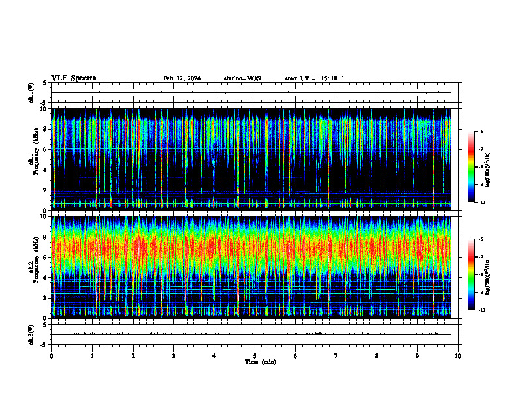Click the ch.3 voltage waveform trace
The height and width of the screenshot is (399, 516).
[x=251, y=334]
